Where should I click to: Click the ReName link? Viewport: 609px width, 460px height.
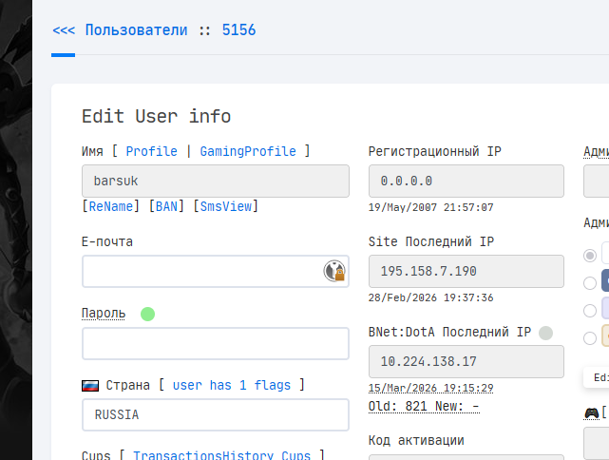click(x=113, y=206)
